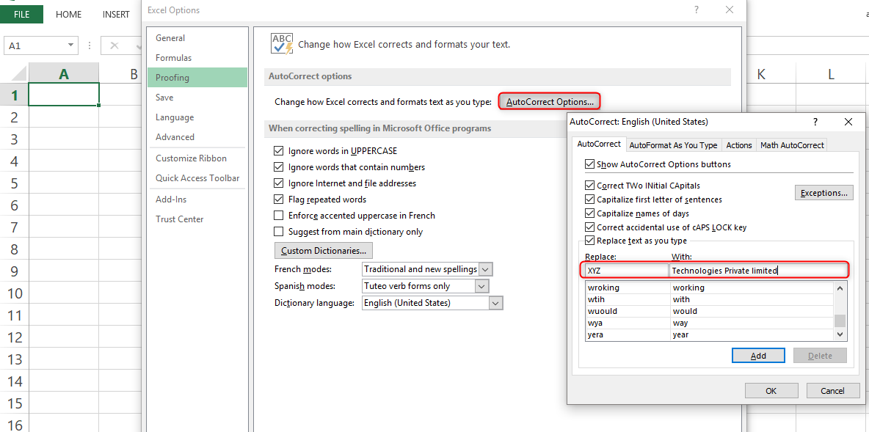
Task: Open the French modes dropdown
Action: point(485,269)
